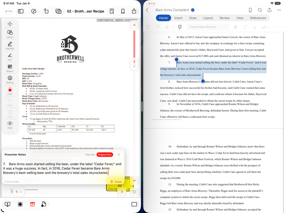This screenshot has height=213, width=284.
Task: Advance with the red right chevron
Action: (122, 192)
